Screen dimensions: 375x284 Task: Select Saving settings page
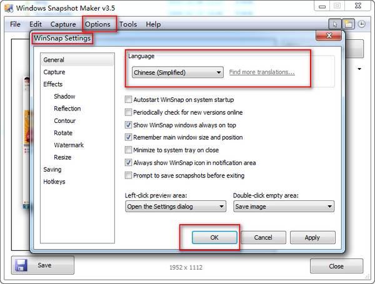52,169
